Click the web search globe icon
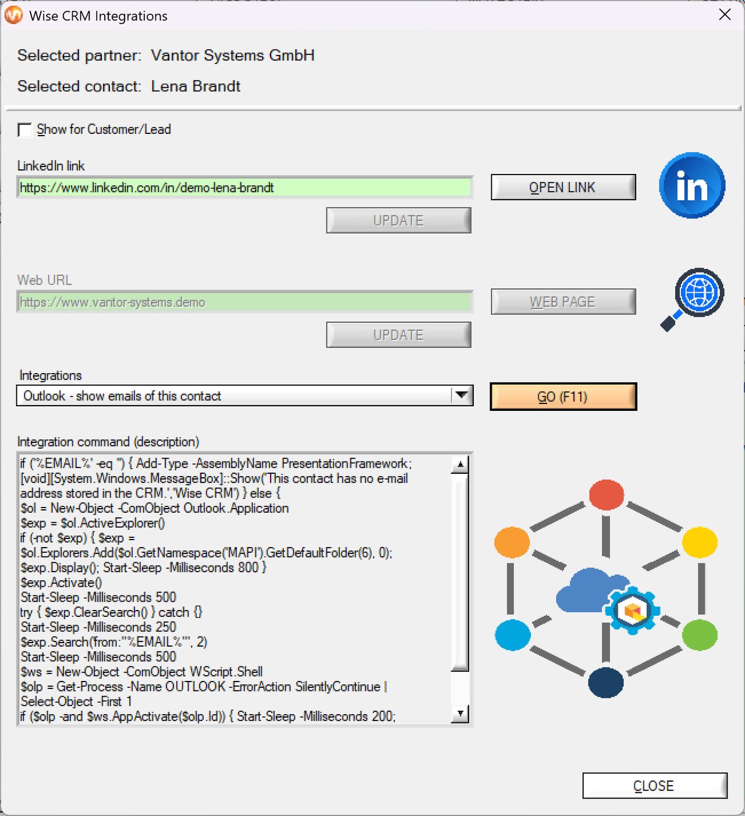 (693, 299)
